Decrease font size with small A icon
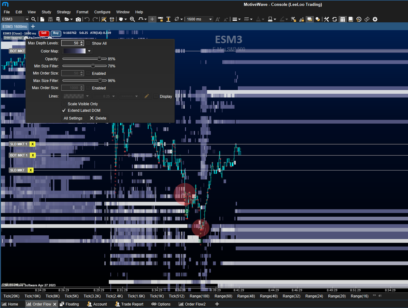Screen dimensions: 408x308 pyautogui.click(x=225, y=20)
